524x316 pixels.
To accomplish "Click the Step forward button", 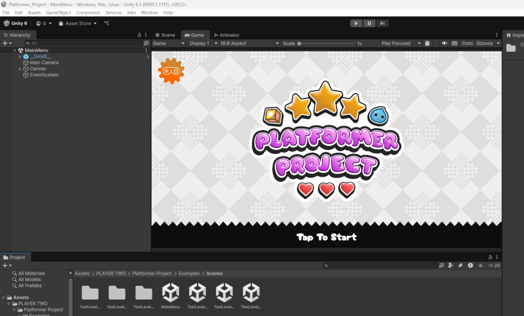I will click(x=382, y=23).
